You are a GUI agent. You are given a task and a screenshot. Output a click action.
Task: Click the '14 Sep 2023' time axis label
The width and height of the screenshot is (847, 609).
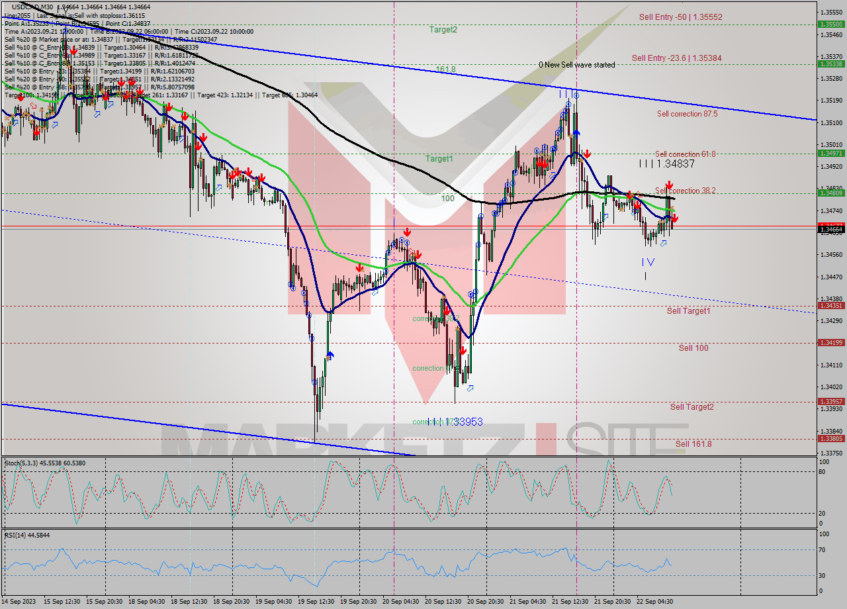pos(19,601)
